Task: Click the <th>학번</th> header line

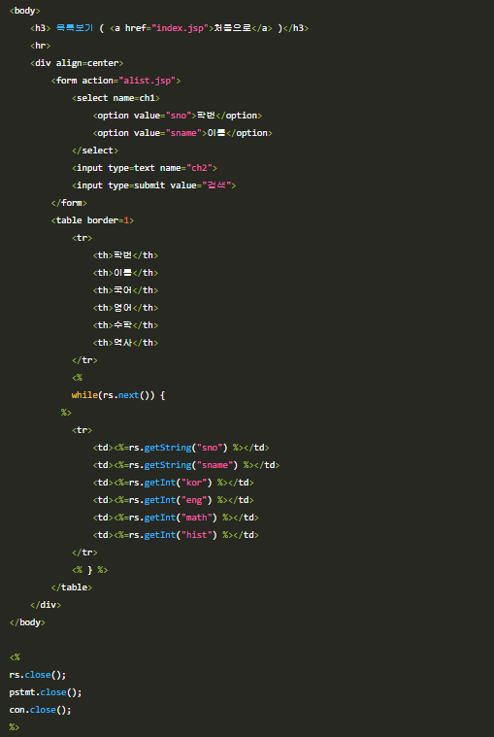Action: (125, 255)
